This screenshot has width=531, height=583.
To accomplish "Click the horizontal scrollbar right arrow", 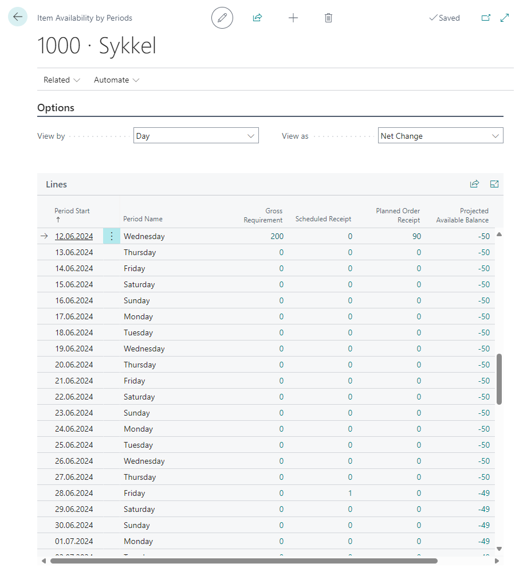I will pos(497,561).
